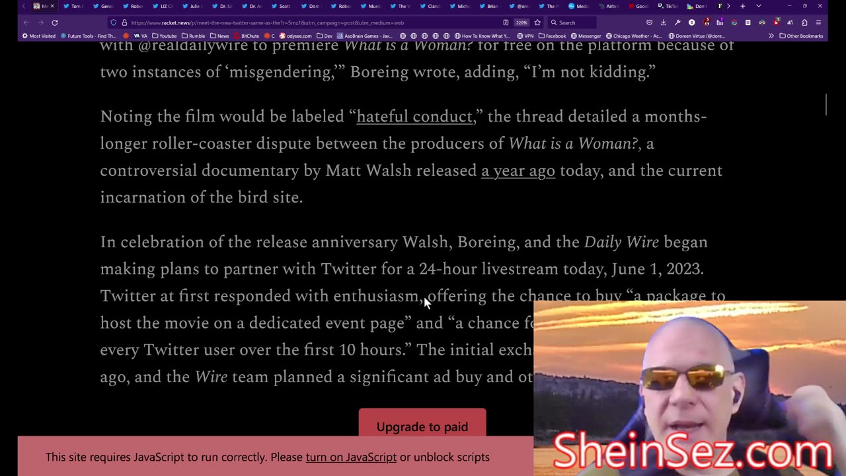This screenshot has width=846, height=476.
Task: Click the browser forward arrow
Action: [x=40, y=22]
